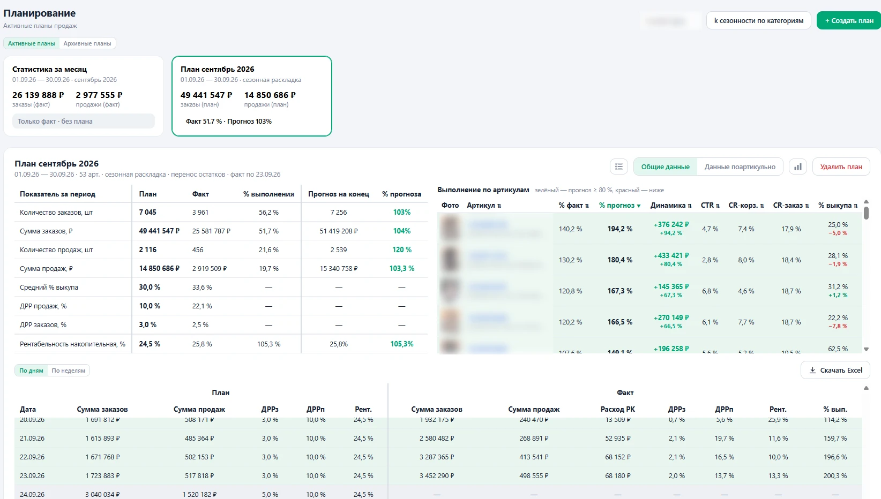Select the План сентябрь 2026 card
The height and width of the screenshot is (499, 881).
(x=252, y=96)
